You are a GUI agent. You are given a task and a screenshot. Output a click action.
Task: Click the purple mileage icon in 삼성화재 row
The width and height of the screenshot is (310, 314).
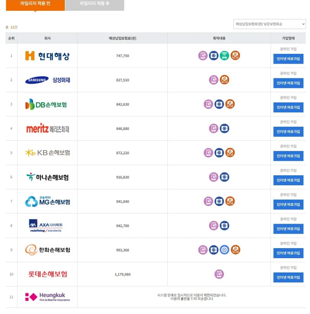click(214, 80)
